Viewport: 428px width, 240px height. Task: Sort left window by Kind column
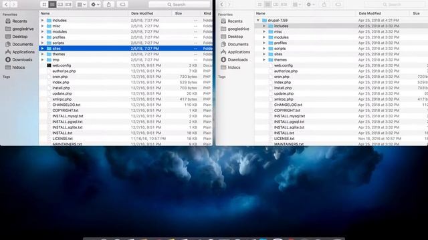pos(207,13)
